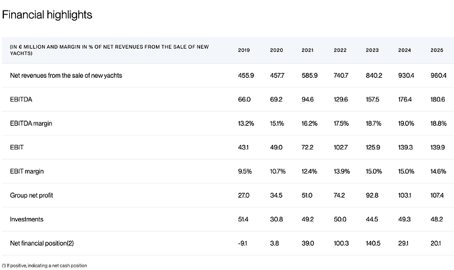Select the -9.1 net financial position value
Viewport: 454px width, 270px height.
pyautogui.click(x=242, y=244)
